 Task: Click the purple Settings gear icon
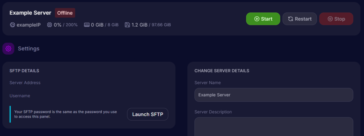[9, 49]
